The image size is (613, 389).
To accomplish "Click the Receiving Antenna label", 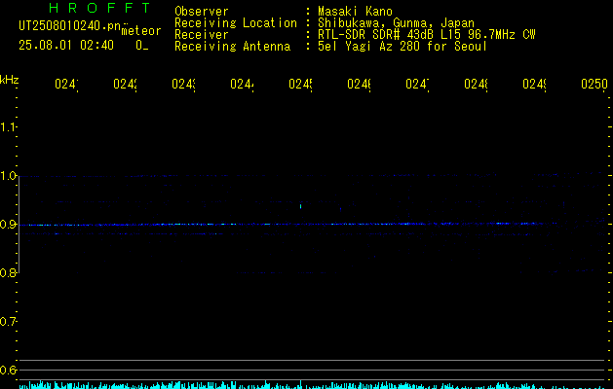I will point(232,47).
